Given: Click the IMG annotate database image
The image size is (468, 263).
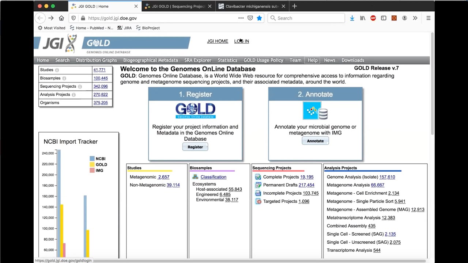Looking at the screenshot, I should (315, 111).
